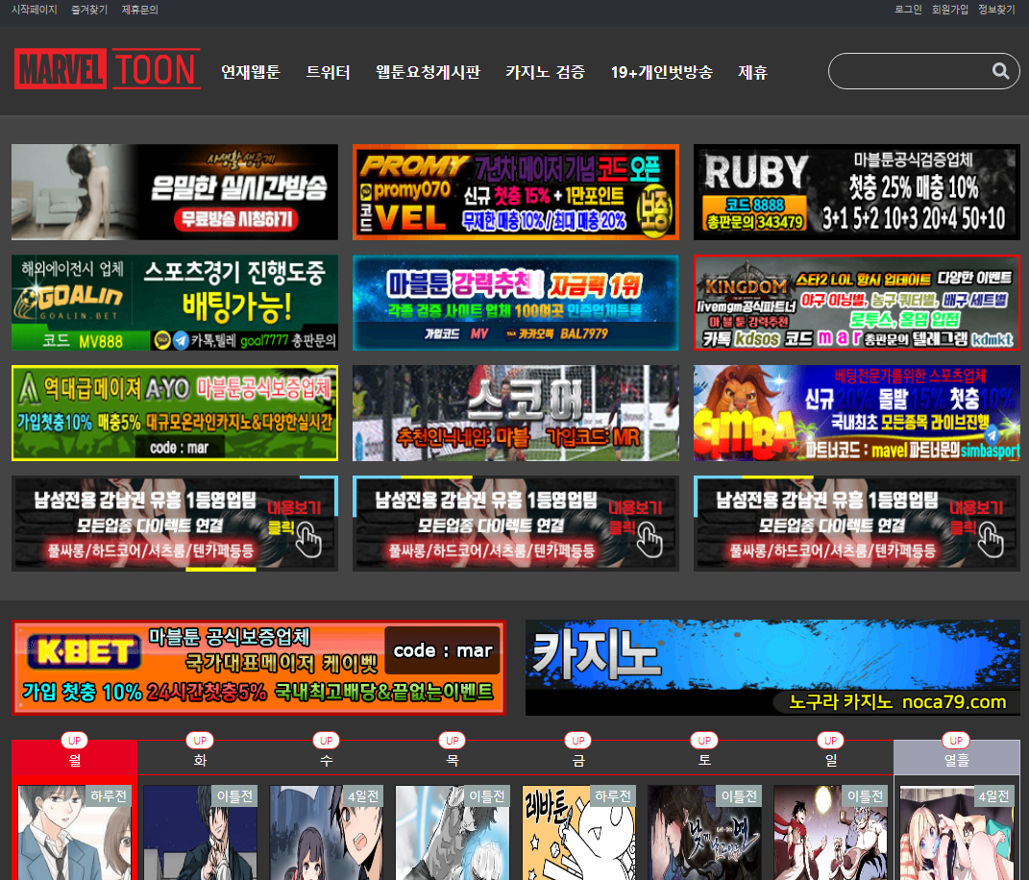1029x880 pixels.
Task: Open the 은밀한 실시간방송 banner
Action: [x=175, y=191]
